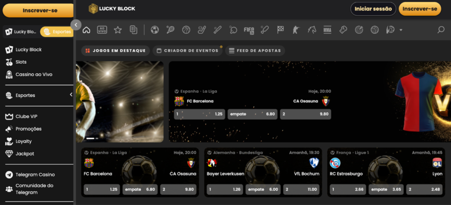Open Jackpot in the sidebar
This screenshot has width=451, height=205.
coord(19,154)
